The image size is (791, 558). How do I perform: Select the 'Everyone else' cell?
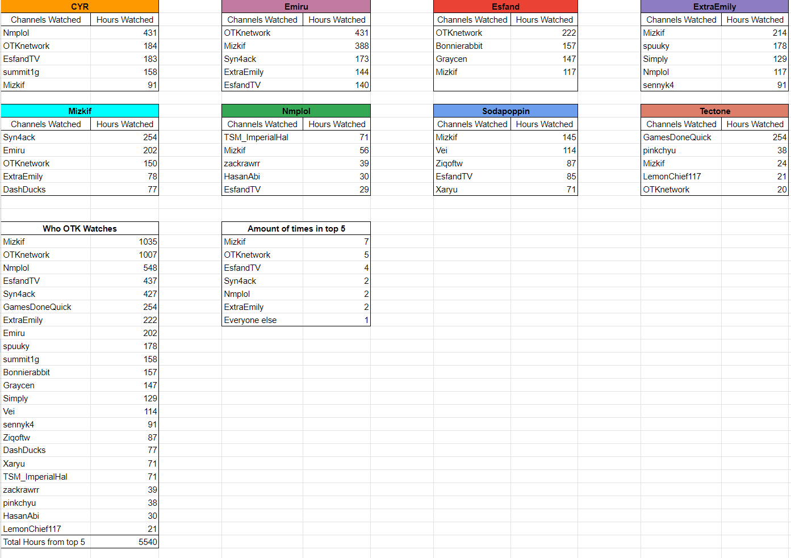[x=262, y=320]
